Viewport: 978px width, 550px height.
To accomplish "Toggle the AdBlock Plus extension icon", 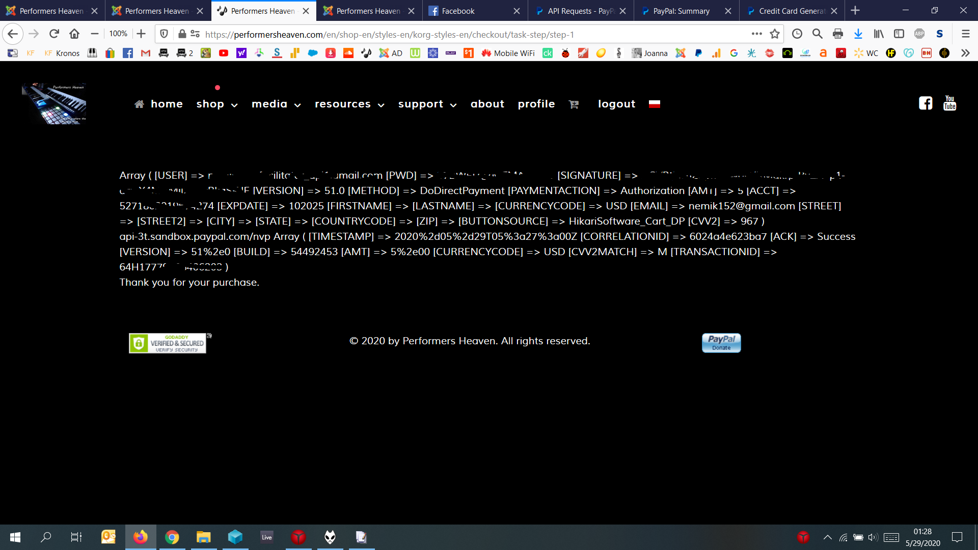I will pyautogui.click(x=919, y=34).
